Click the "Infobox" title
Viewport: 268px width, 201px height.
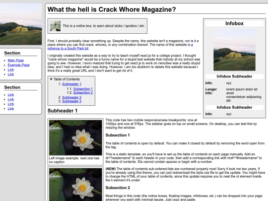[234, 23]
